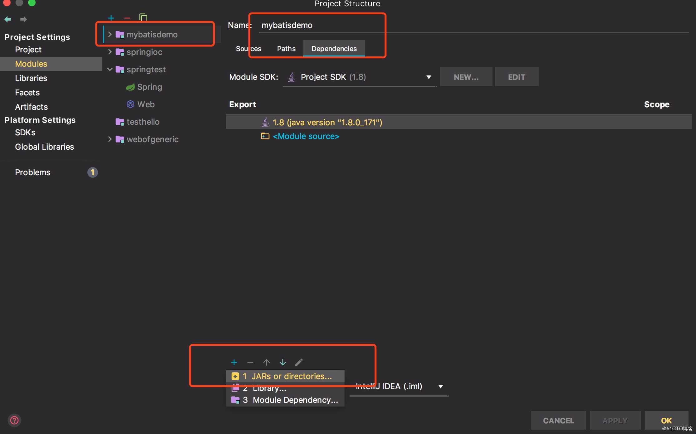Expand the mybatisdemo module node

pos(110,34)
